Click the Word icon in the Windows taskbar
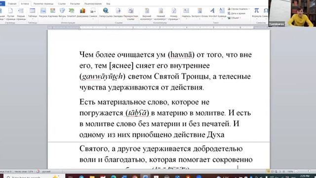This screenshot has width=316, height=178. [145, 177]
